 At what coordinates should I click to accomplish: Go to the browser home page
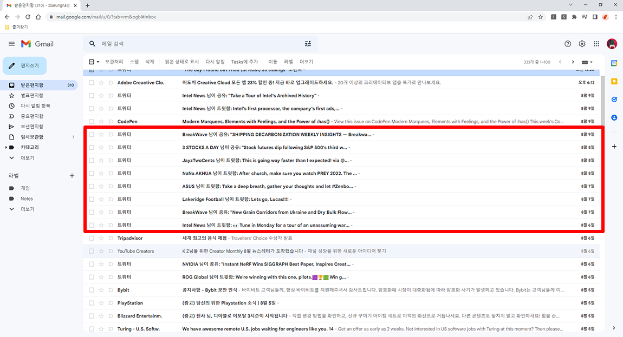pos(38,17)
